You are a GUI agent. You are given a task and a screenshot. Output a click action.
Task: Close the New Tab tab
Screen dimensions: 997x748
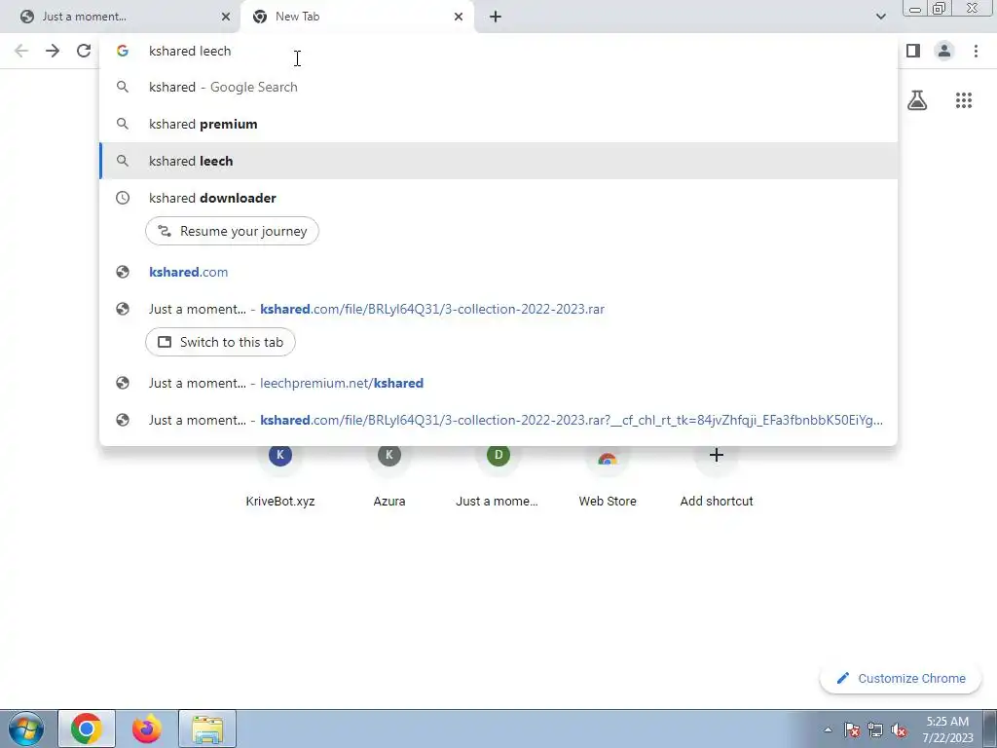(459, 17)
